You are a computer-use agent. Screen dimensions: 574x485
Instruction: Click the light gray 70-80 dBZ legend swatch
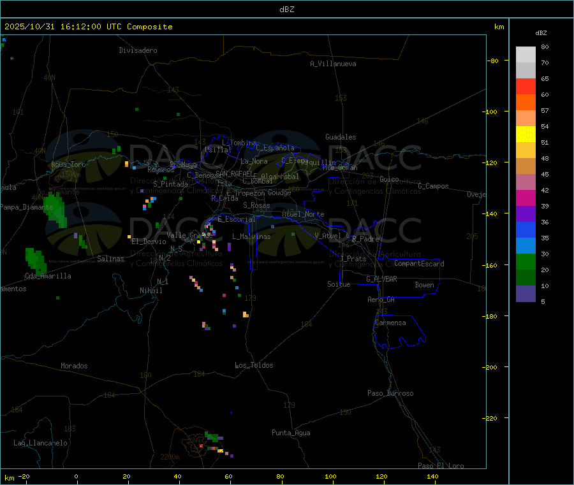526,55
